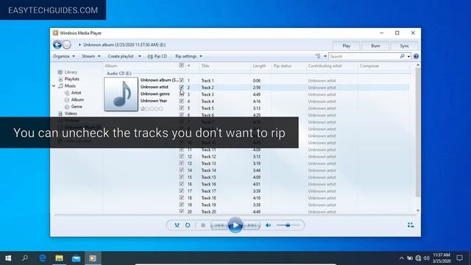Uncheck the Track 5 checkbox
The image size is (471, 265).
point(182,108)
